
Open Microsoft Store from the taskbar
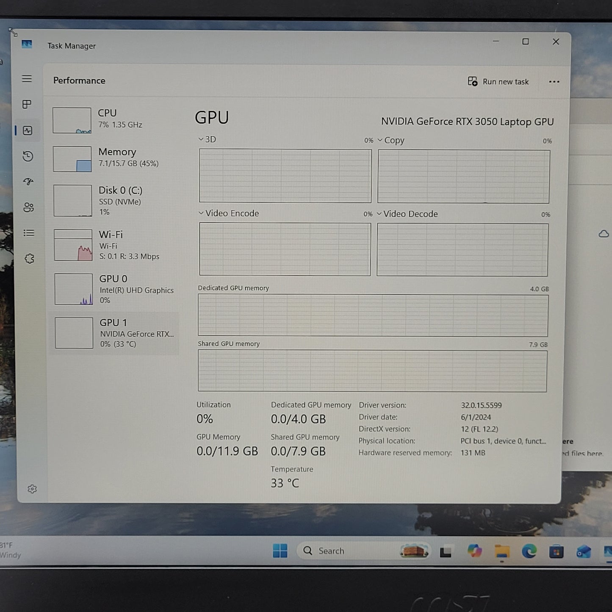pyautogui.click(x=556, y=552)
